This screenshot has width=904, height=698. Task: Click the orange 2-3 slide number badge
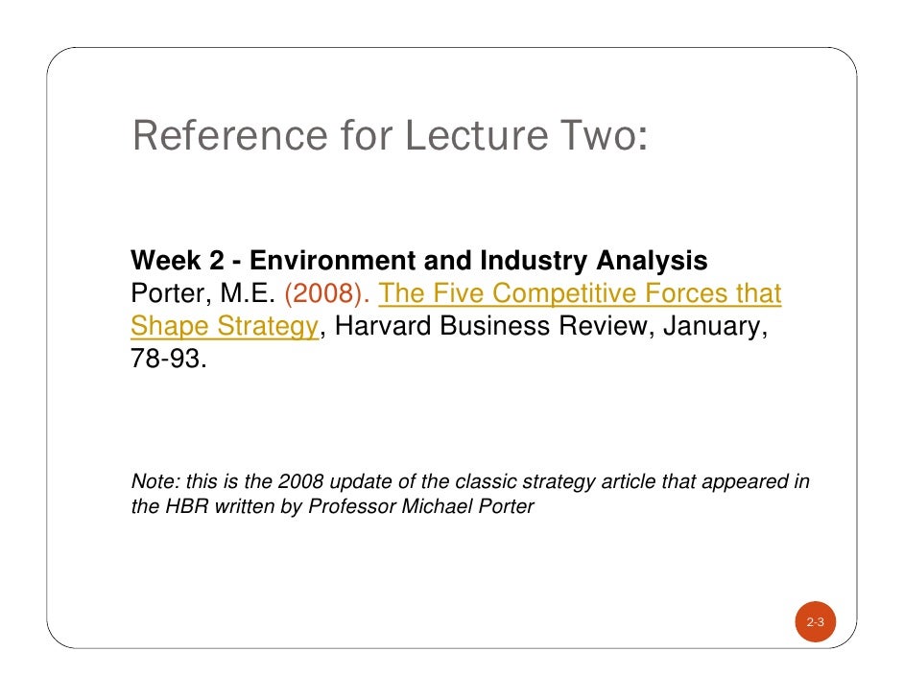pyautogui.click(x=815, y=623)
